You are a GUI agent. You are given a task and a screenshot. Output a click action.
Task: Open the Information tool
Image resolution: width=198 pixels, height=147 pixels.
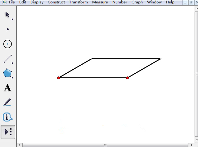7,117
